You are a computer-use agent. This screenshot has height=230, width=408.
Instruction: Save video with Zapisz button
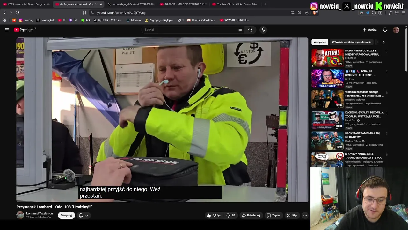273,215
